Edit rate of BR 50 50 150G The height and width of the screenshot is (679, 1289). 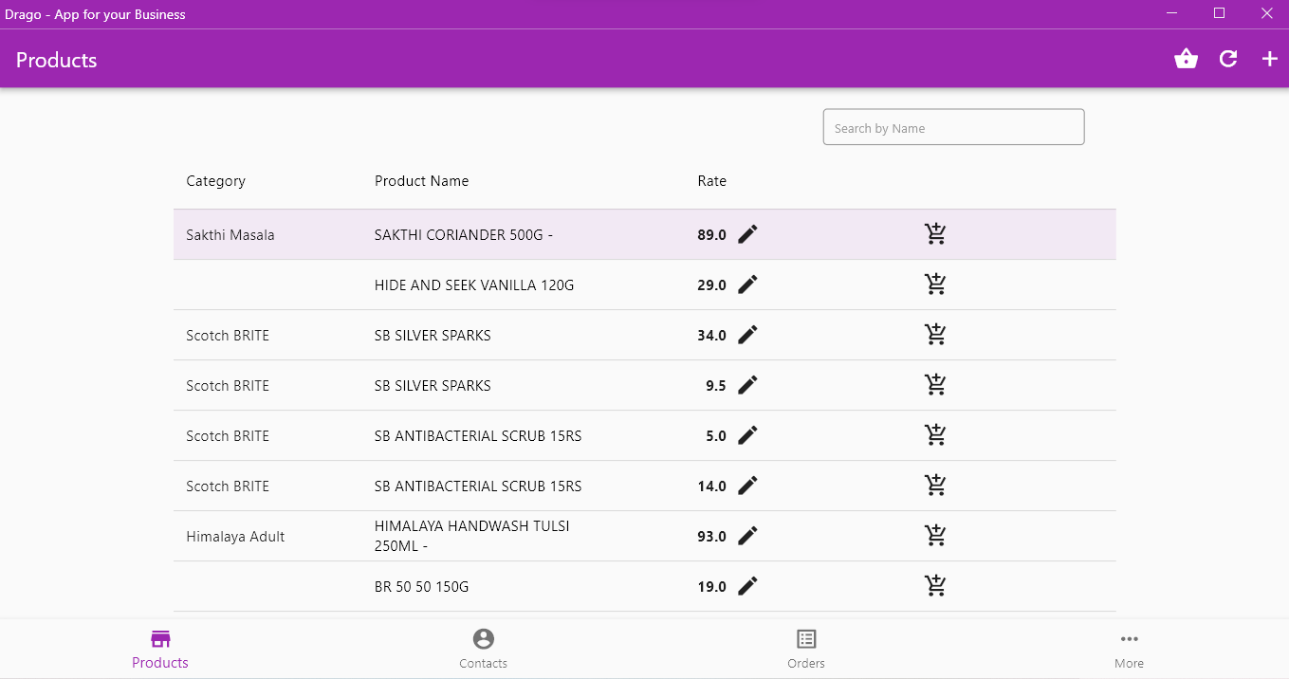(748, 586)
